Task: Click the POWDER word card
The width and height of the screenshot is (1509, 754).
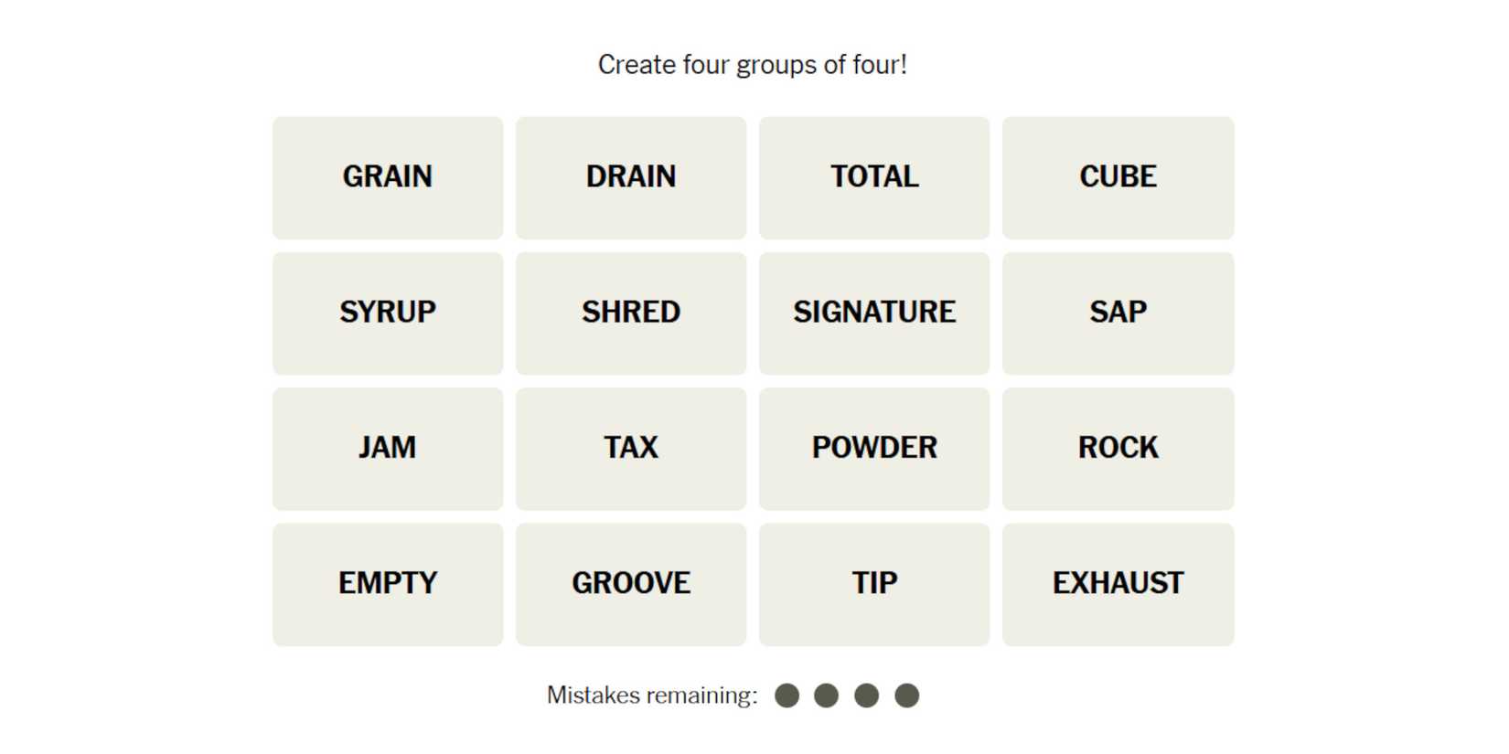Action: click(874, 448)
